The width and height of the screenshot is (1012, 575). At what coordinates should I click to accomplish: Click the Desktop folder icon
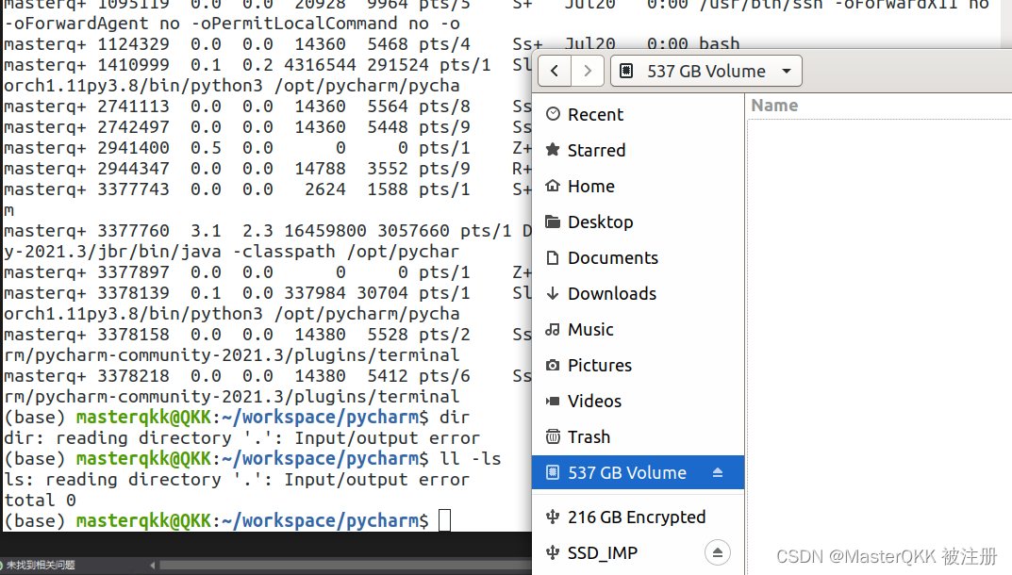(553, 222)
